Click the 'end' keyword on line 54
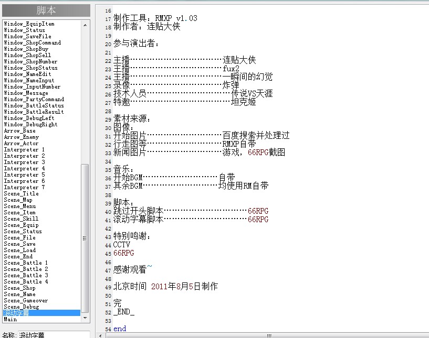The width and height of the screenshot is (429, 338). pyautogui.click(x=120, y=329)
